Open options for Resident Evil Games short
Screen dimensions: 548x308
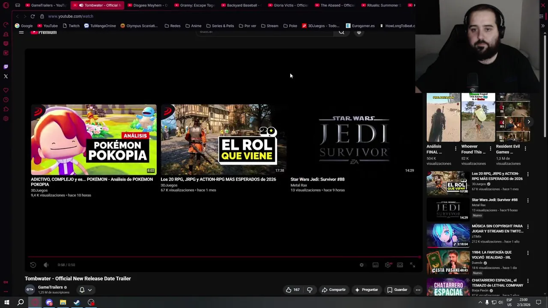click(525, 148)
